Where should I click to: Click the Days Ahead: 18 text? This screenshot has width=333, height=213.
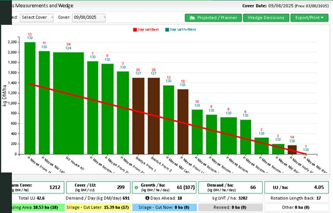coord(166,198)
